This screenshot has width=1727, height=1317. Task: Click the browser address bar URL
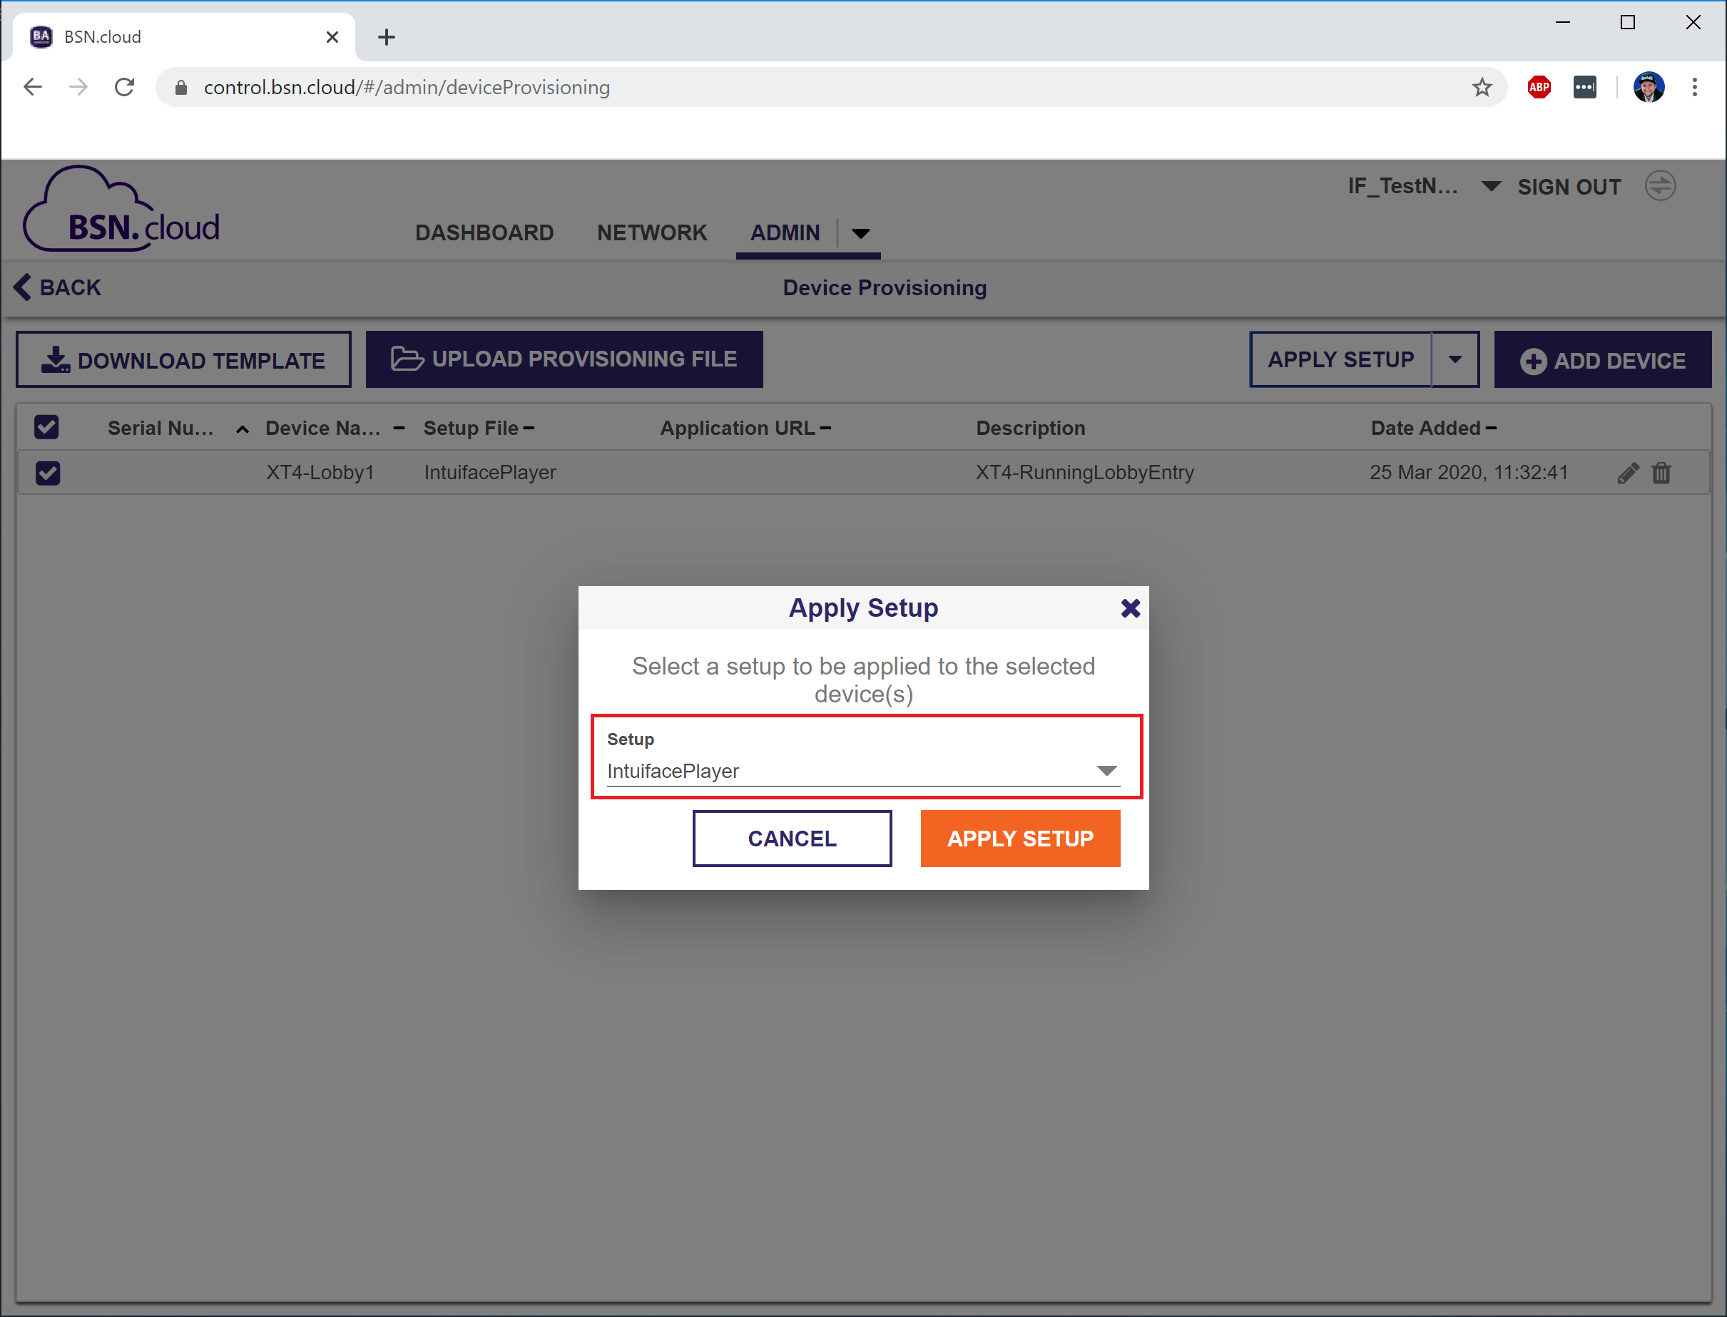tap(407, 87)
